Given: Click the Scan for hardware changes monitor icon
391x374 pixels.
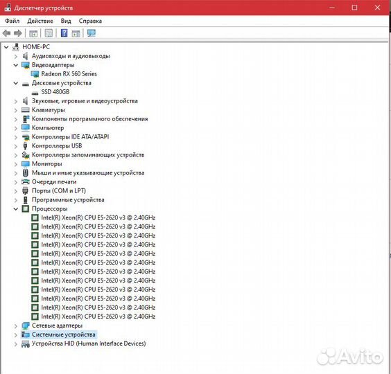Looking at the screenshot, I should [x=92, y=33].
